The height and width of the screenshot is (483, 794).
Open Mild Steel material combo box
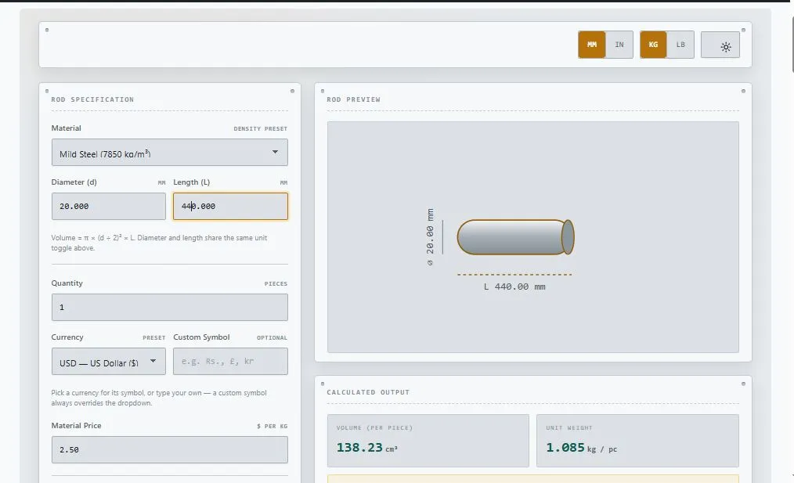pos(170,153)
